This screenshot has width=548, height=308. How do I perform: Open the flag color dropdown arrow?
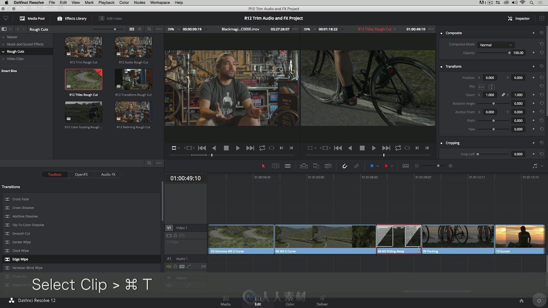(378, 166)
